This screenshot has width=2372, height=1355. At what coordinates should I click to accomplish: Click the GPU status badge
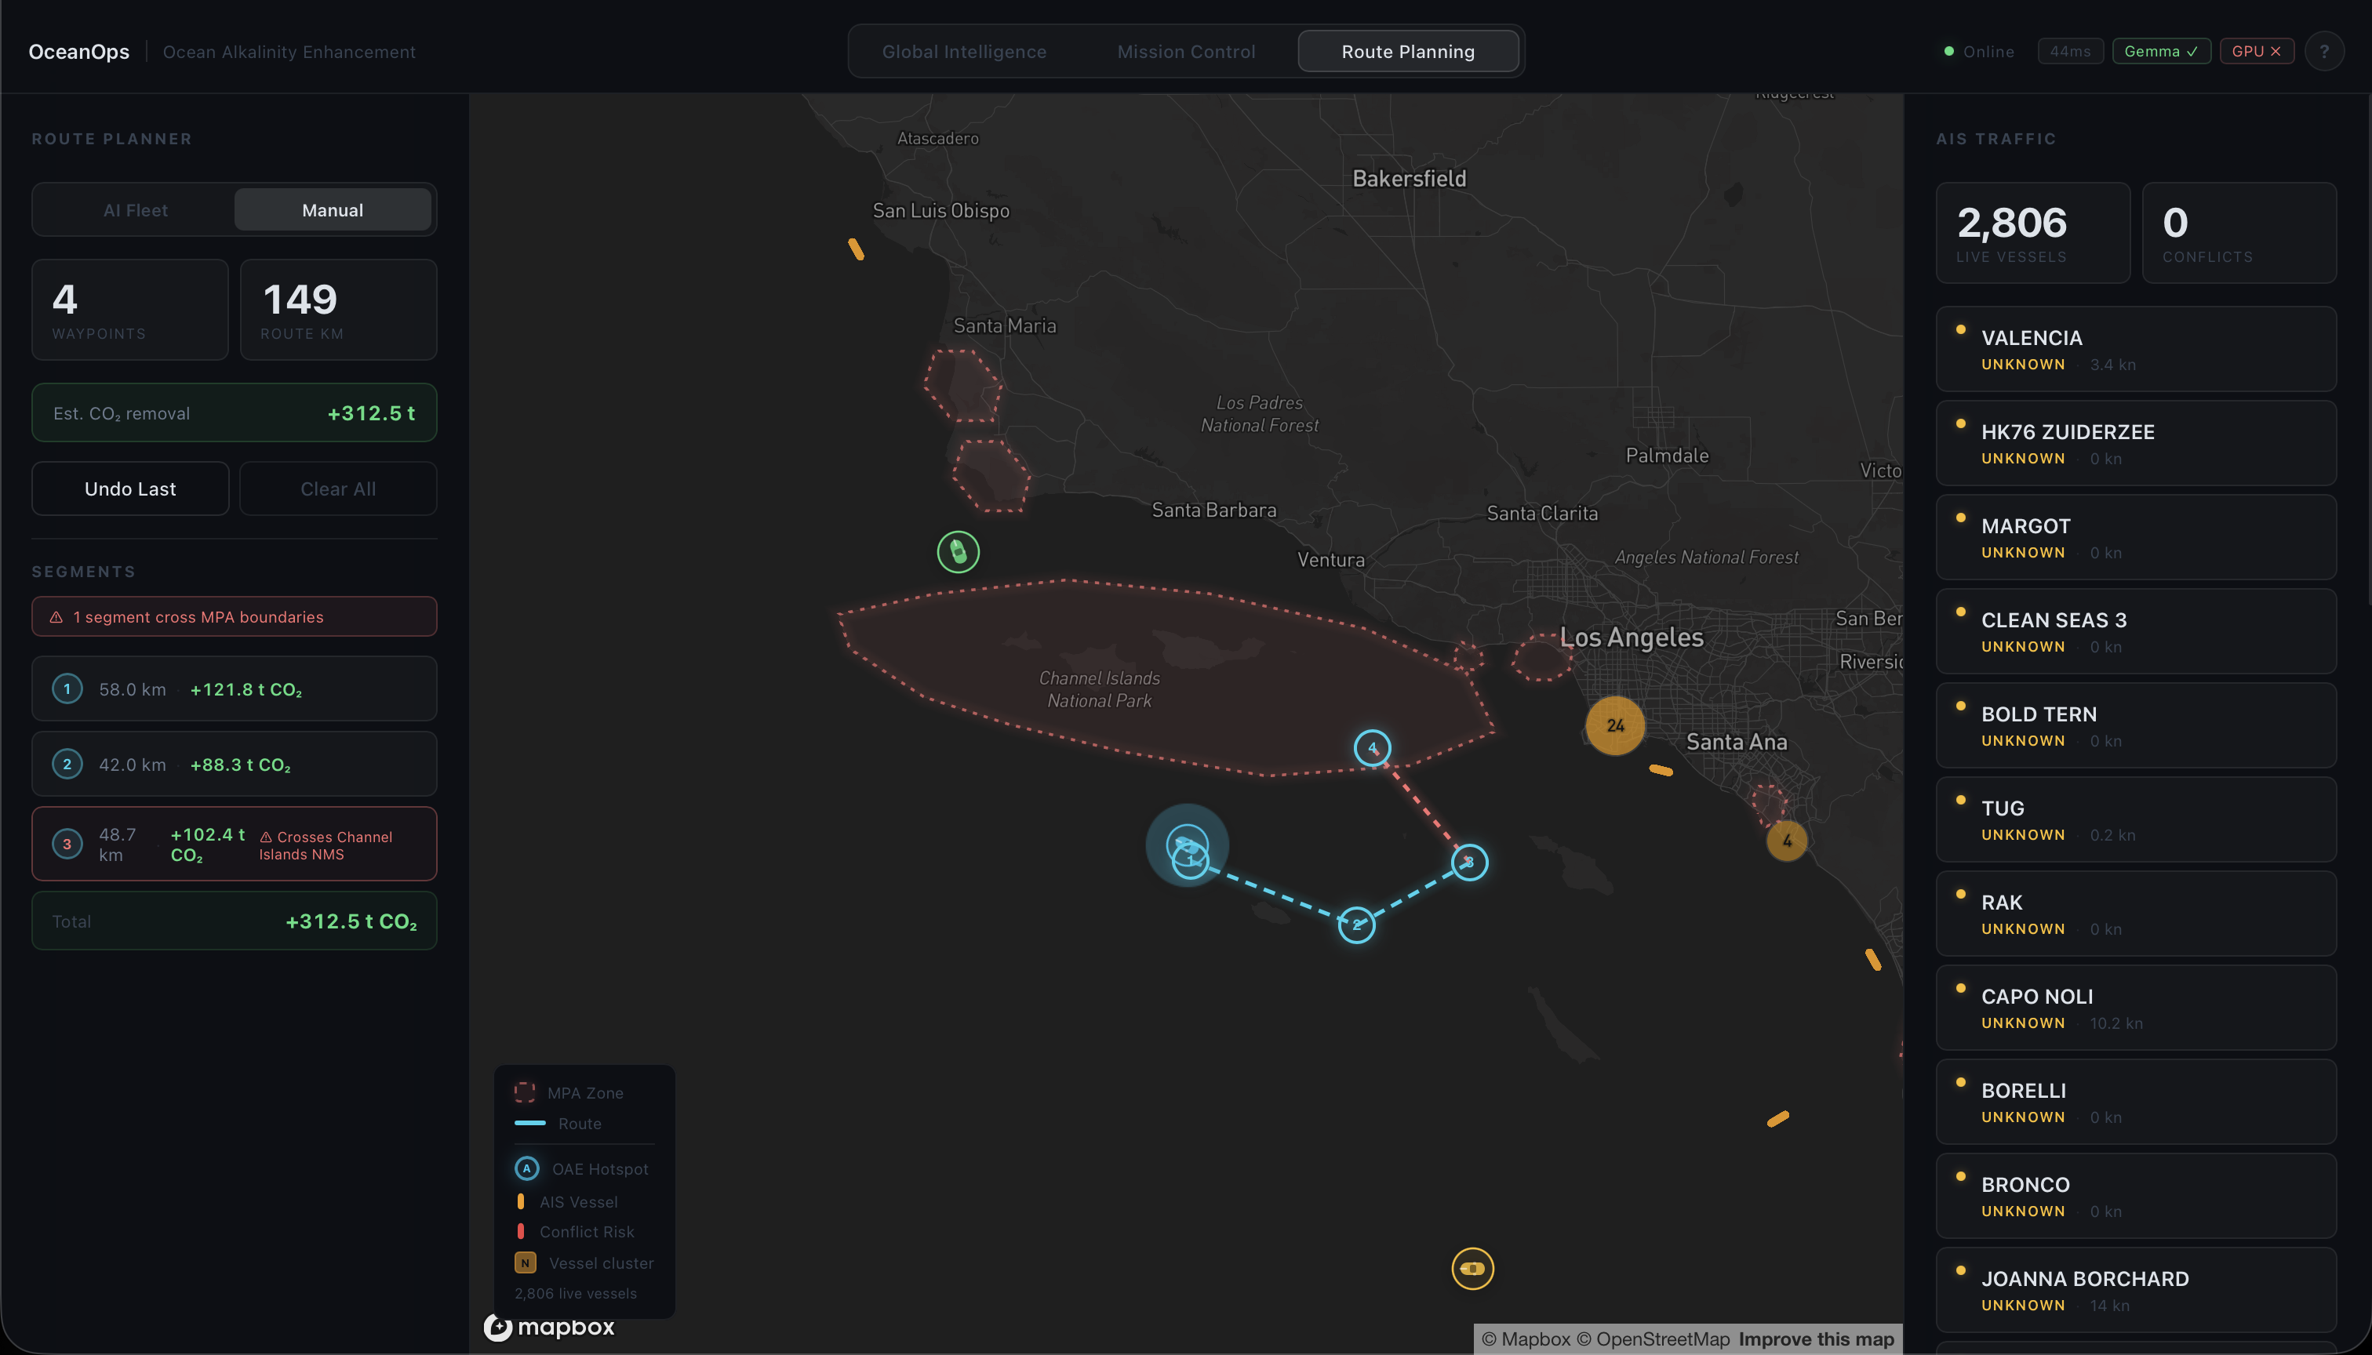[2256, 51]
